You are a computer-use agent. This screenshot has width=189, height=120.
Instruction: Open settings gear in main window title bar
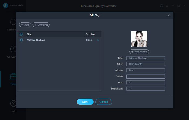click(x=161, y=6)
